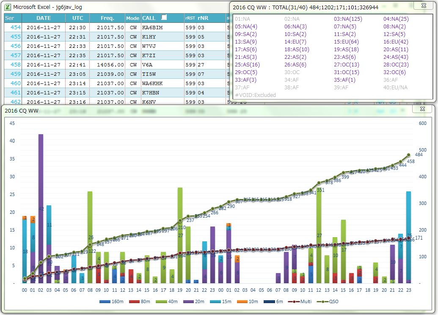Click the QSO line legend marker
This screenshot has width=438, height=315.
tap(325, 301)
